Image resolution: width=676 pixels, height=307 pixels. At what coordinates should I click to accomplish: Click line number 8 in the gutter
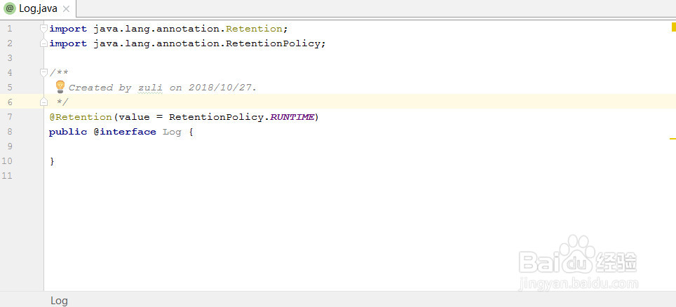[9, 132]
